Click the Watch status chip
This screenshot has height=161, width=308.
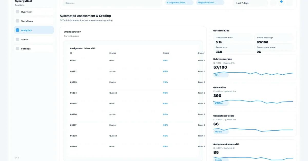click(x=221, y=132)
